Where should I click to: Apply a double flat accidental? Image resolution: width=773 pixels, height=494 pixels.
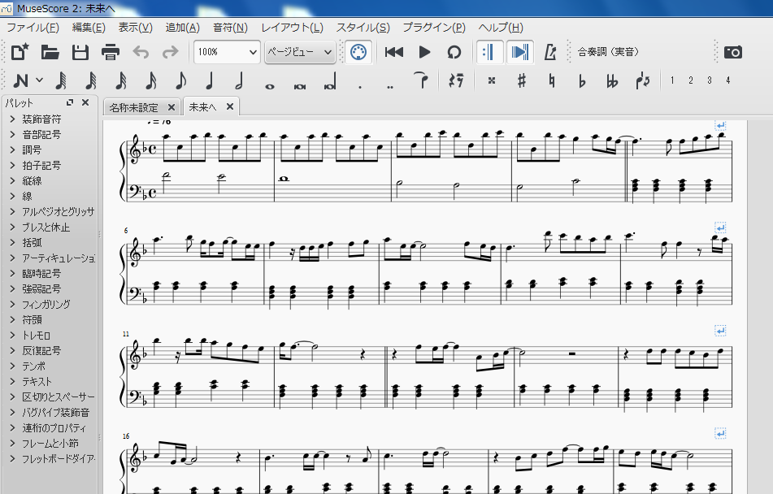[x=612, y=80]
